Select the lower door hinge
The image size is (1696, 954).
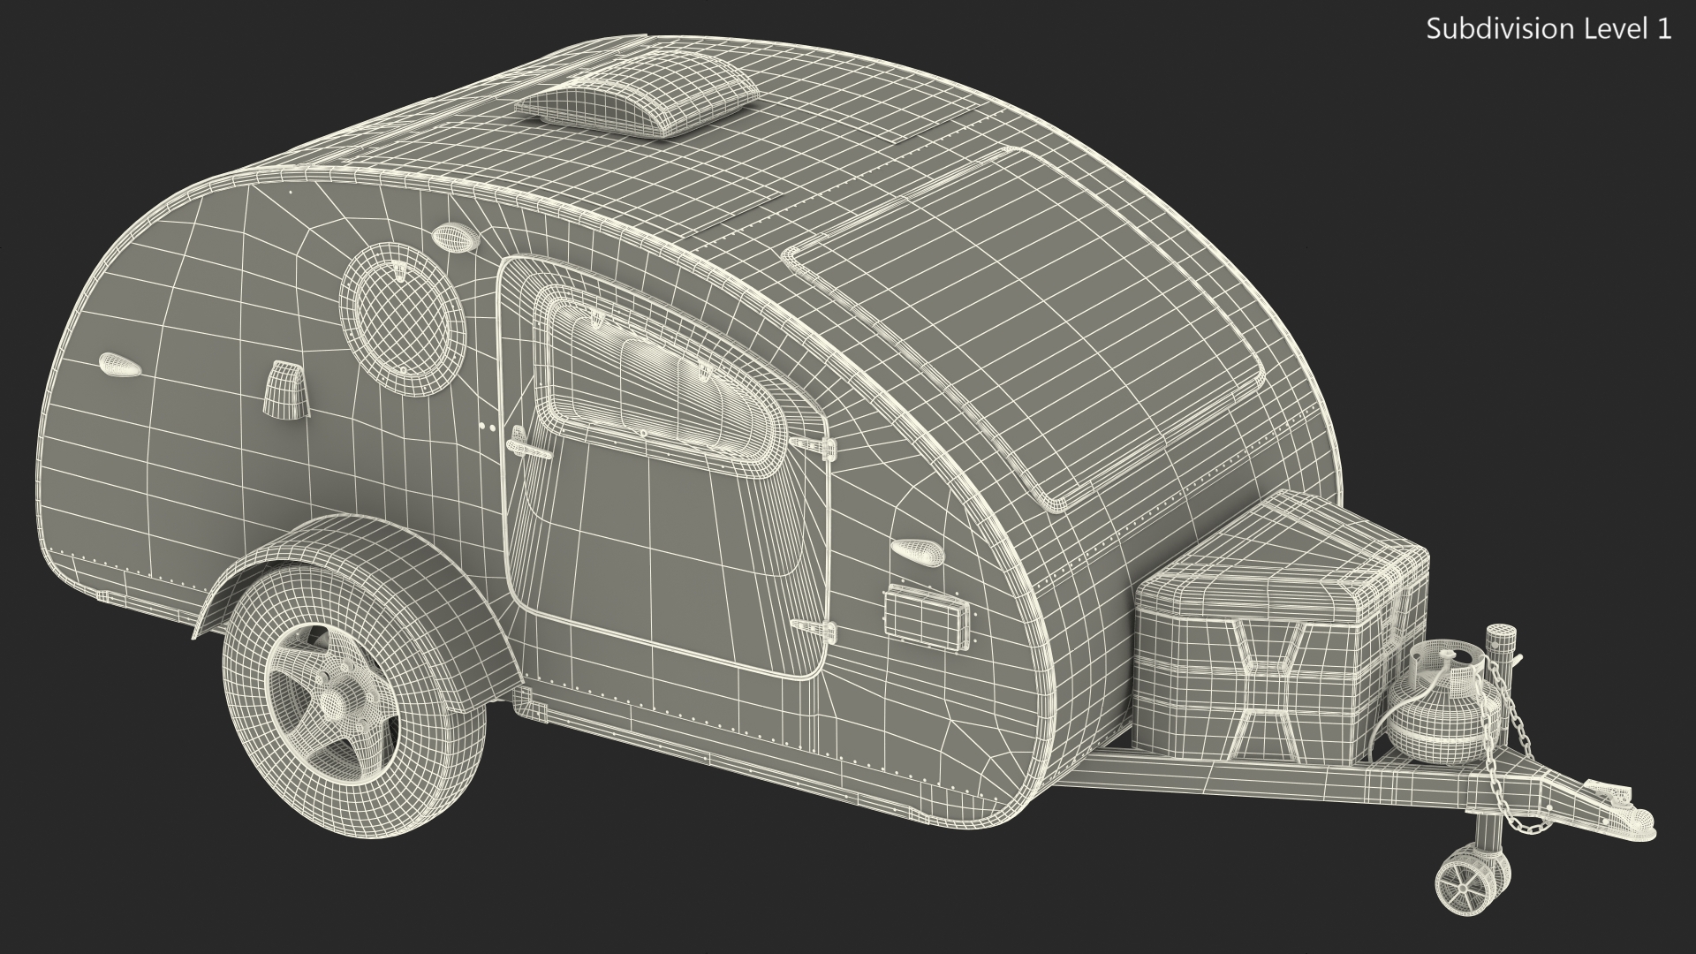[x=815, y=631]
